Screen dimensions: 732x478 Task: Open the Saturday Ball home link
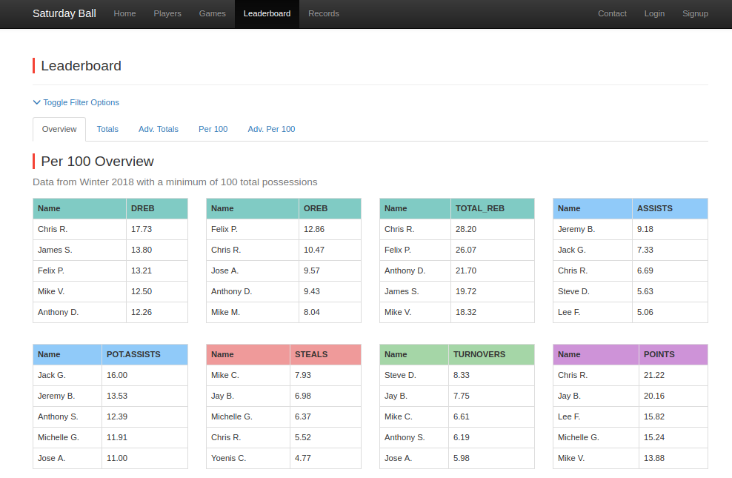pyautogui.click(x=64, y=13)
